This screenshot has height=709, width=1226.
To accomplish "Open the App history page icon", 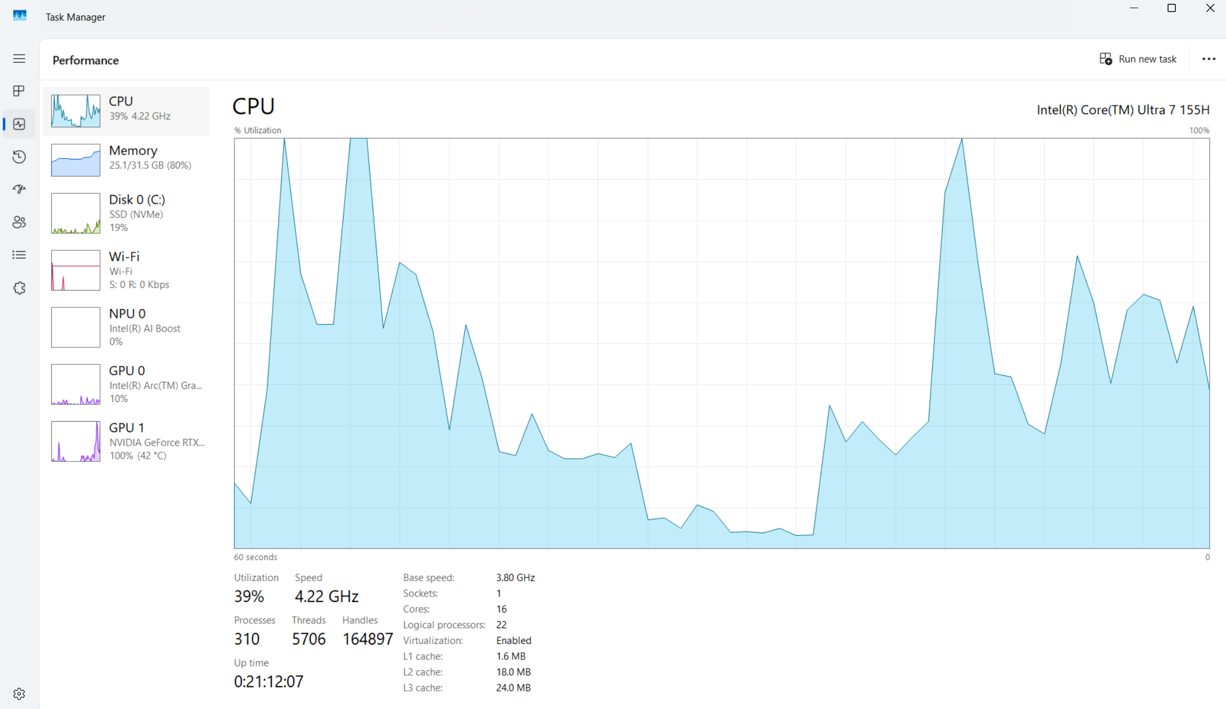I will coord(19,157).
